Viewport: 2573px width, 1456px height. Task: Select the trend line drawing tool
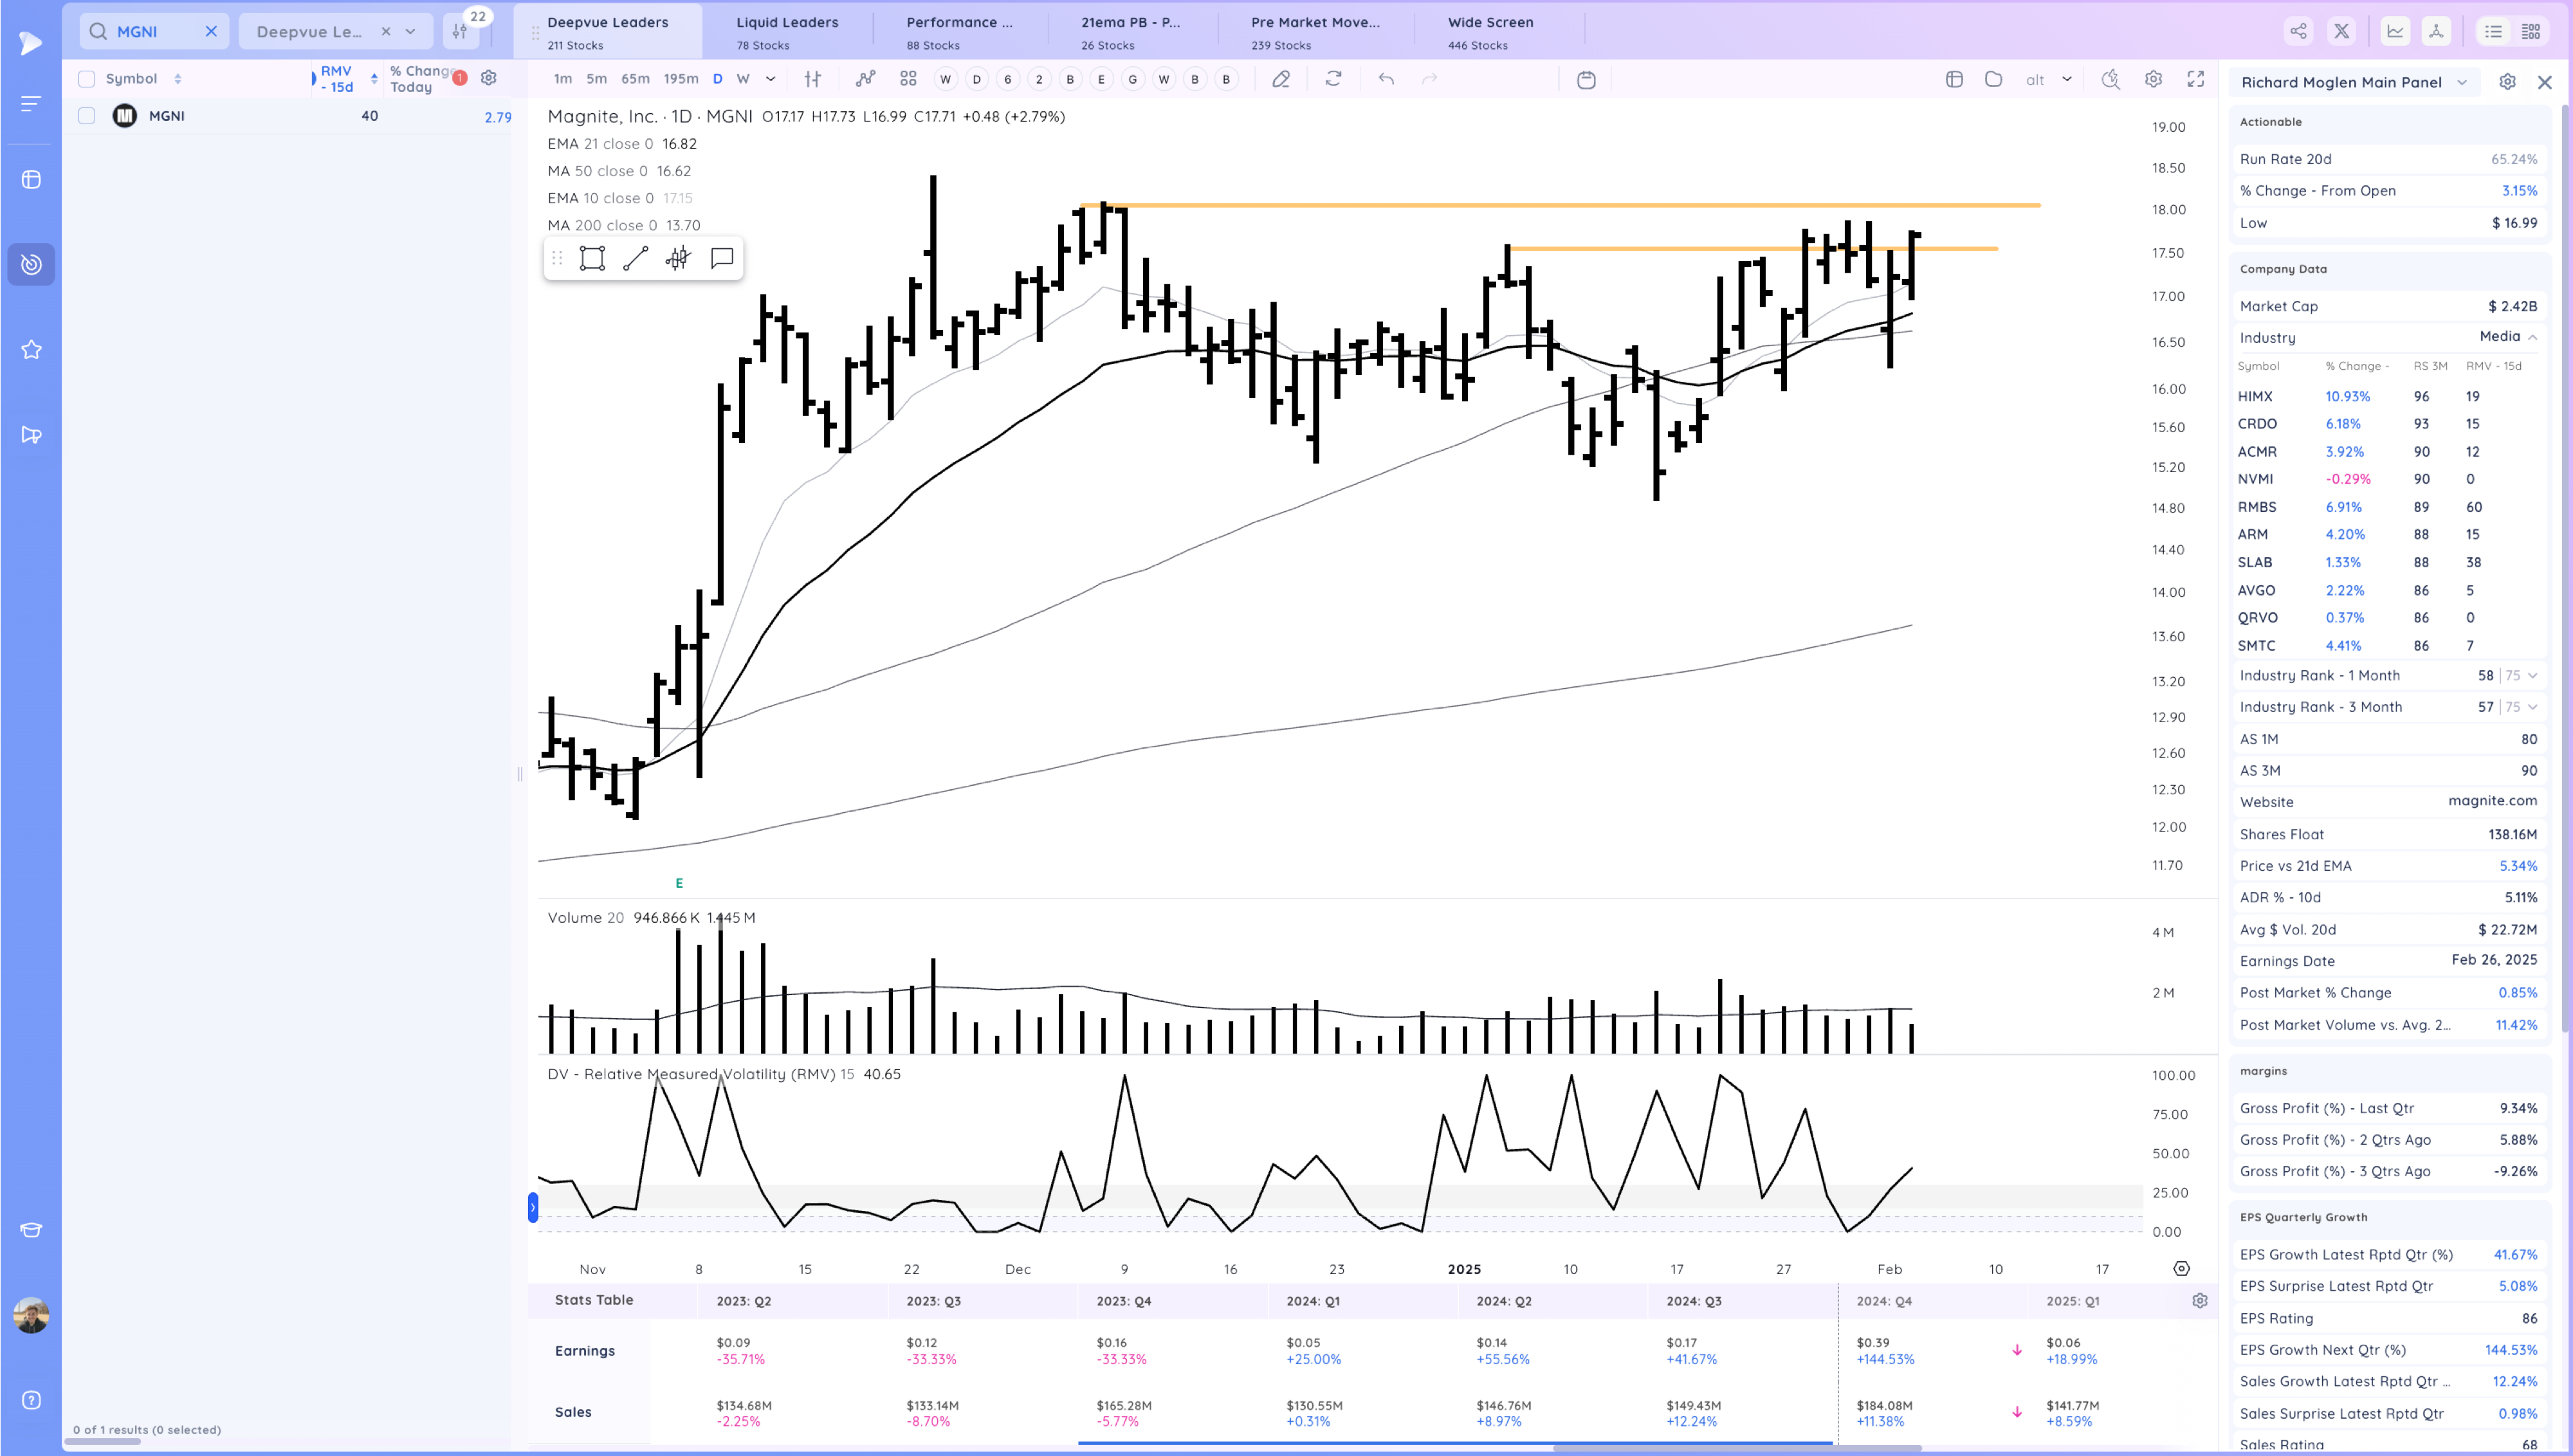635,259
